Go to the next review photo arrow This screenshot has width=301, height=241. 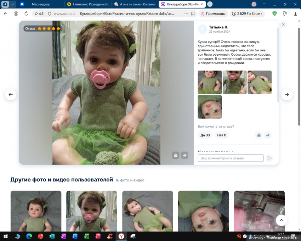tap(287, 95)
